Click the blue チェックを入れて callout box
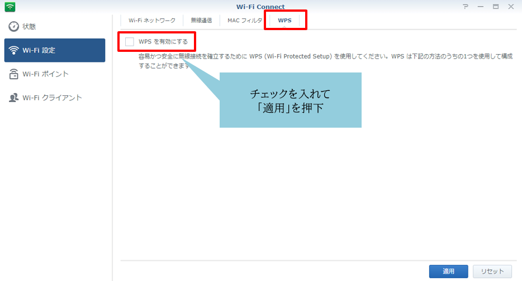Screen dimensions: 522x281 pos(290,100)
